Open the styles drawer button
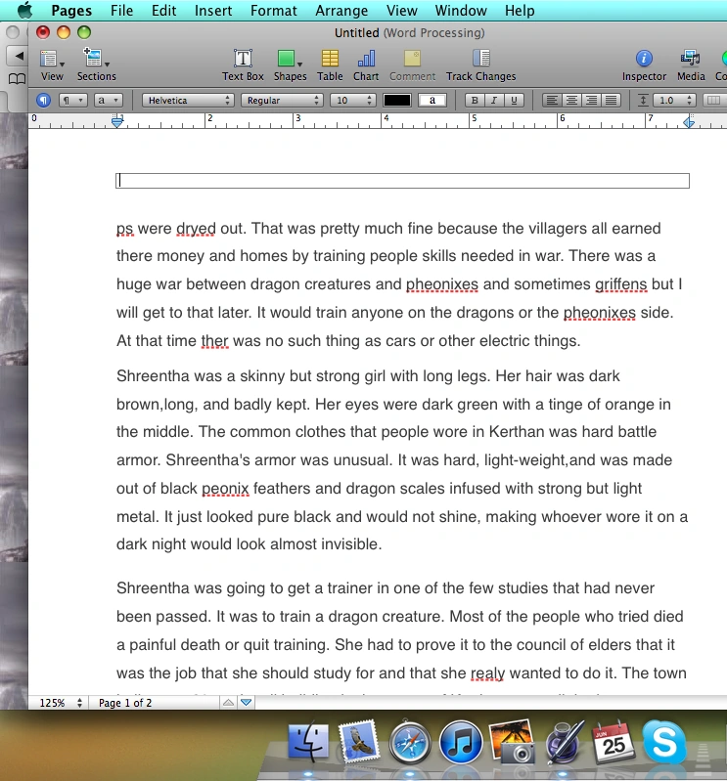The image size is (727, 781). [x=43, y=100]
